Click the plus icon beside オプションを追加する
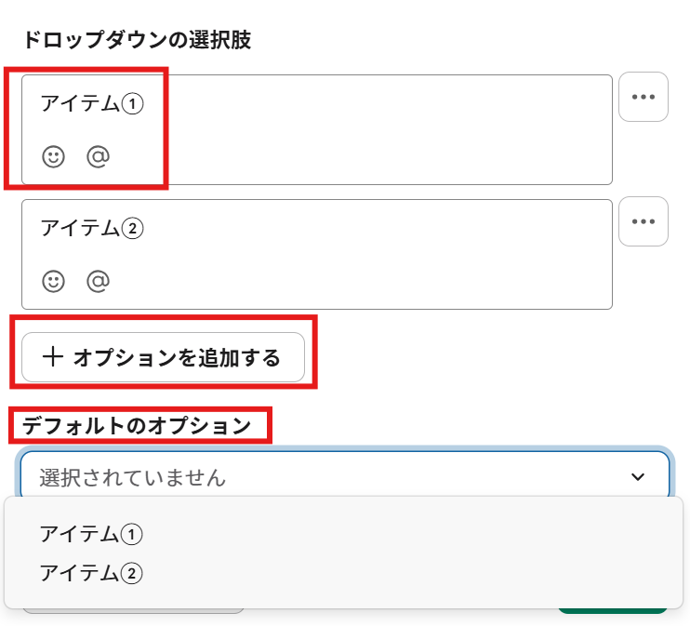The height and width of the screenshot is (626, 690). click(54, 357)
